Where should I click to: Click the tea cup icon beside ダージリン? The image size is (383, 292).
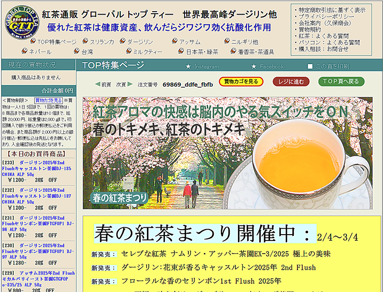click(x=123, y=41)
